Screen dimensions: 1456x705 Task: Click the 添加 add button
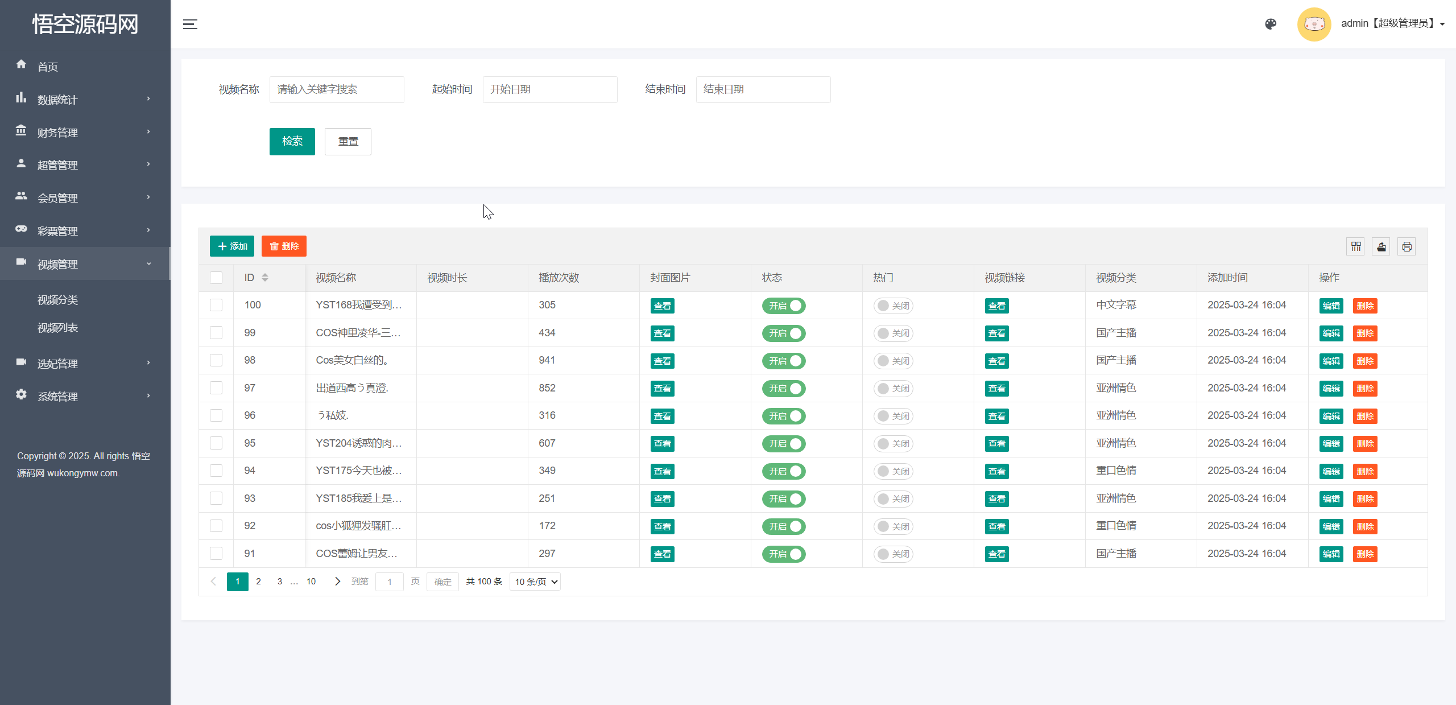pyautogui.click(x=232, y=246)
